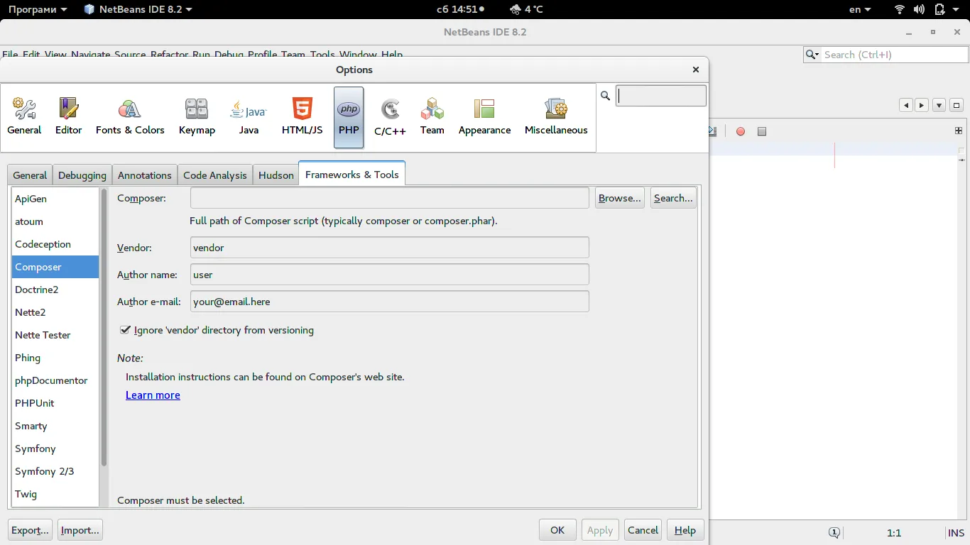The height and width of the screenshot is (545, 970).
Task: Select Codeception in the frameworks list
Action: click(55, 244)
